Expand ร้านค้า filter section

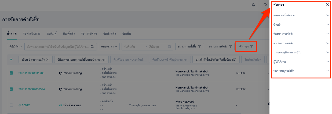tap(301, 25)
